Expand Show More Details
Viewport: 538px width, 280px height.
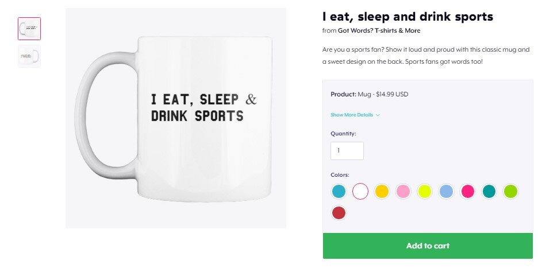tap(352, 115)
